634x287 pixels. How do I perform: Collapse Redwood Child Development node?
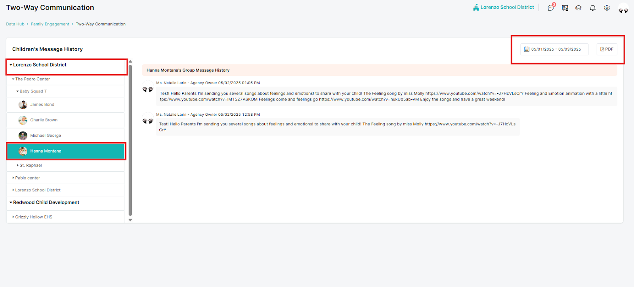(11, 202)
